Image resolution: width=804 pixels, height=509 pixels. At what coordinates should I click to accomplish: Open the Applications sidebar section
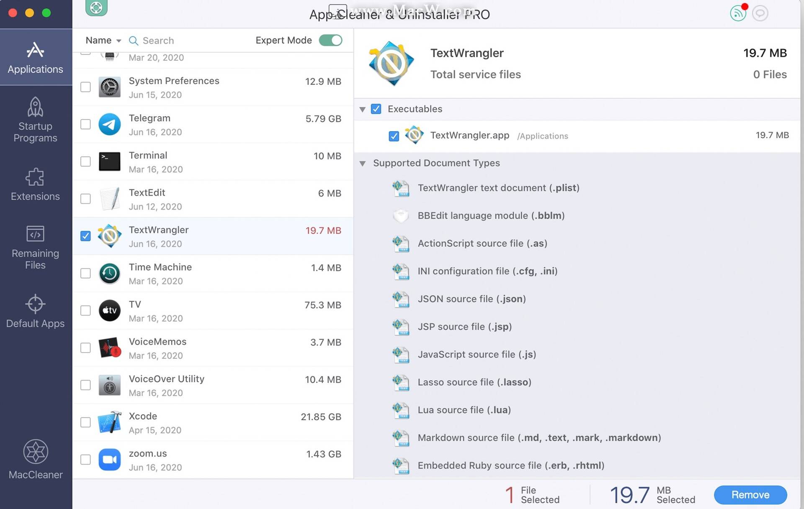(36, 58)
